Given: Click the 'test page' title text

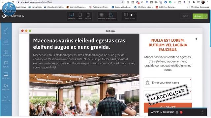Looking at the screenshot, I should 111,31.
